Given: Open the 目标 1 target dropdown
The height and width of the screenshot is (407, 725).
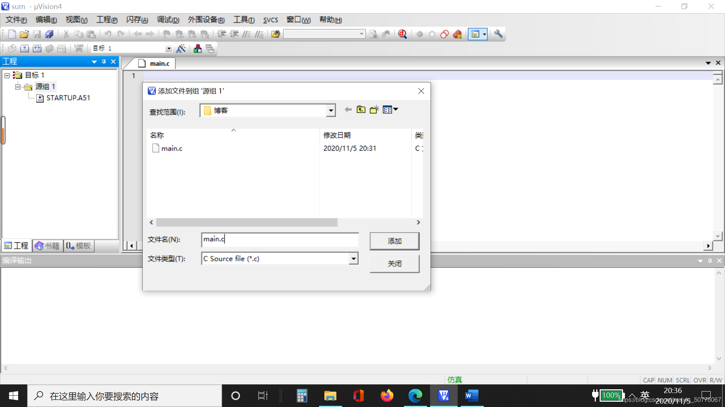Looking at the screenshot, I should tap(169, 49).
